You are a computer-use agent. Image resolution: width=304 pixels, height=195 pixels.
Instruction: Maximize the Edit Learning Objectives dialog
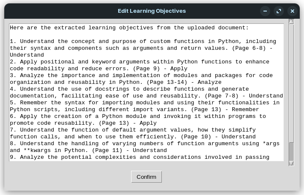click(x=279, y=11)
